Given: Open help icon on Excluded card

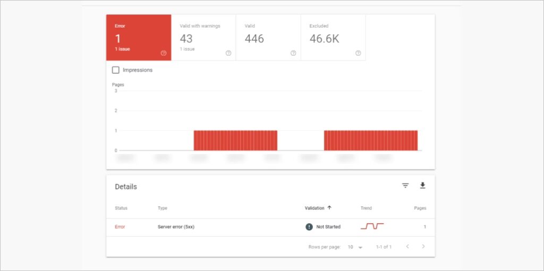Looking at the screenshot, I should pyautogui.click(x=358, y=53).
